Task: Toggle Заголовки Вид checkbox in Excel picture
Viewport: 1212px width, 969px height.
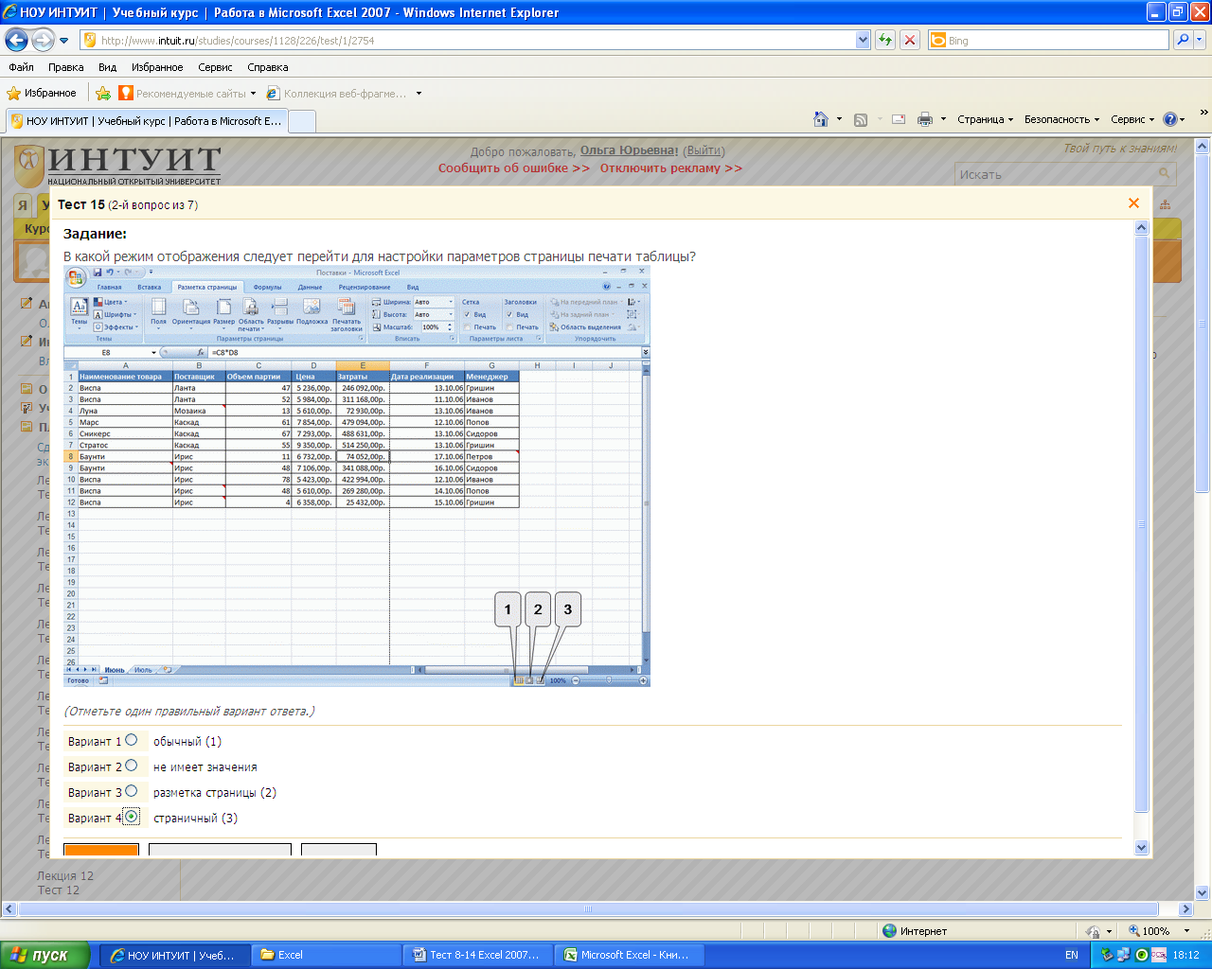Action: (x=509, y=314)
